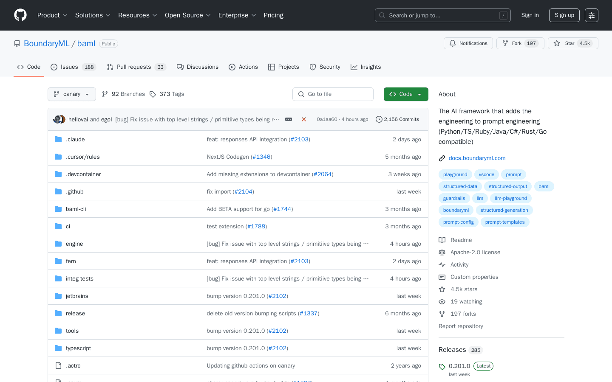Click the structured-output topic tag
Image resolution: width=612 pixels, height=382 pixels.
(x=507, y=186)
